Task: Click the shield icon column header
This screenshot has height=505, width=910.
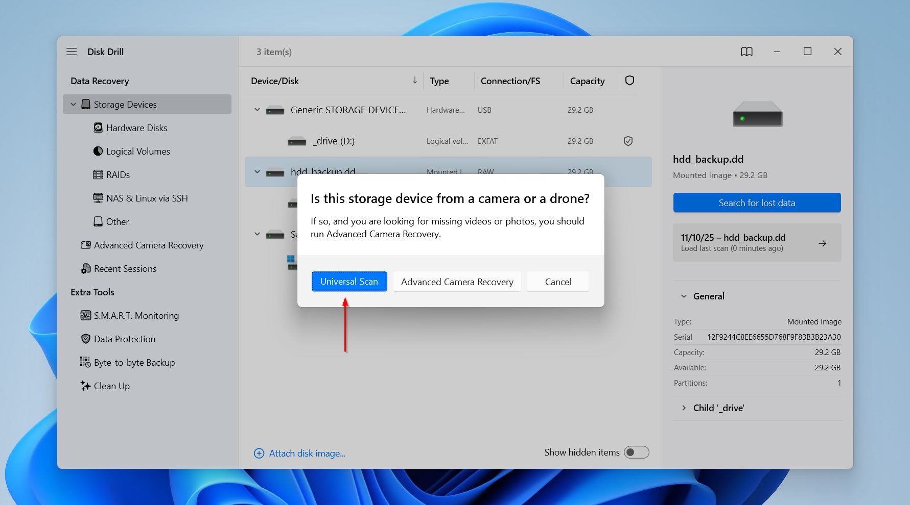Action: [x=629, y=81]
